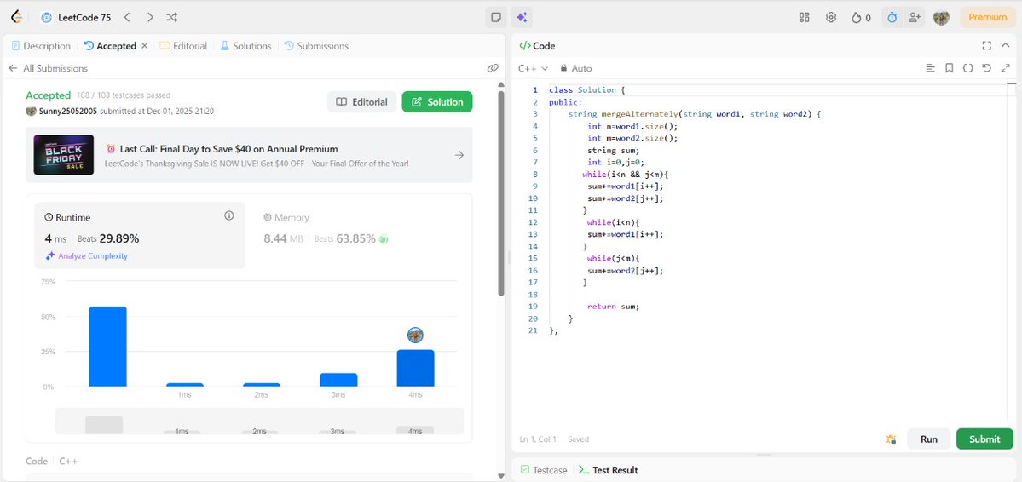
Task: Click the streak fire counter
Action: tap(861, 18)
